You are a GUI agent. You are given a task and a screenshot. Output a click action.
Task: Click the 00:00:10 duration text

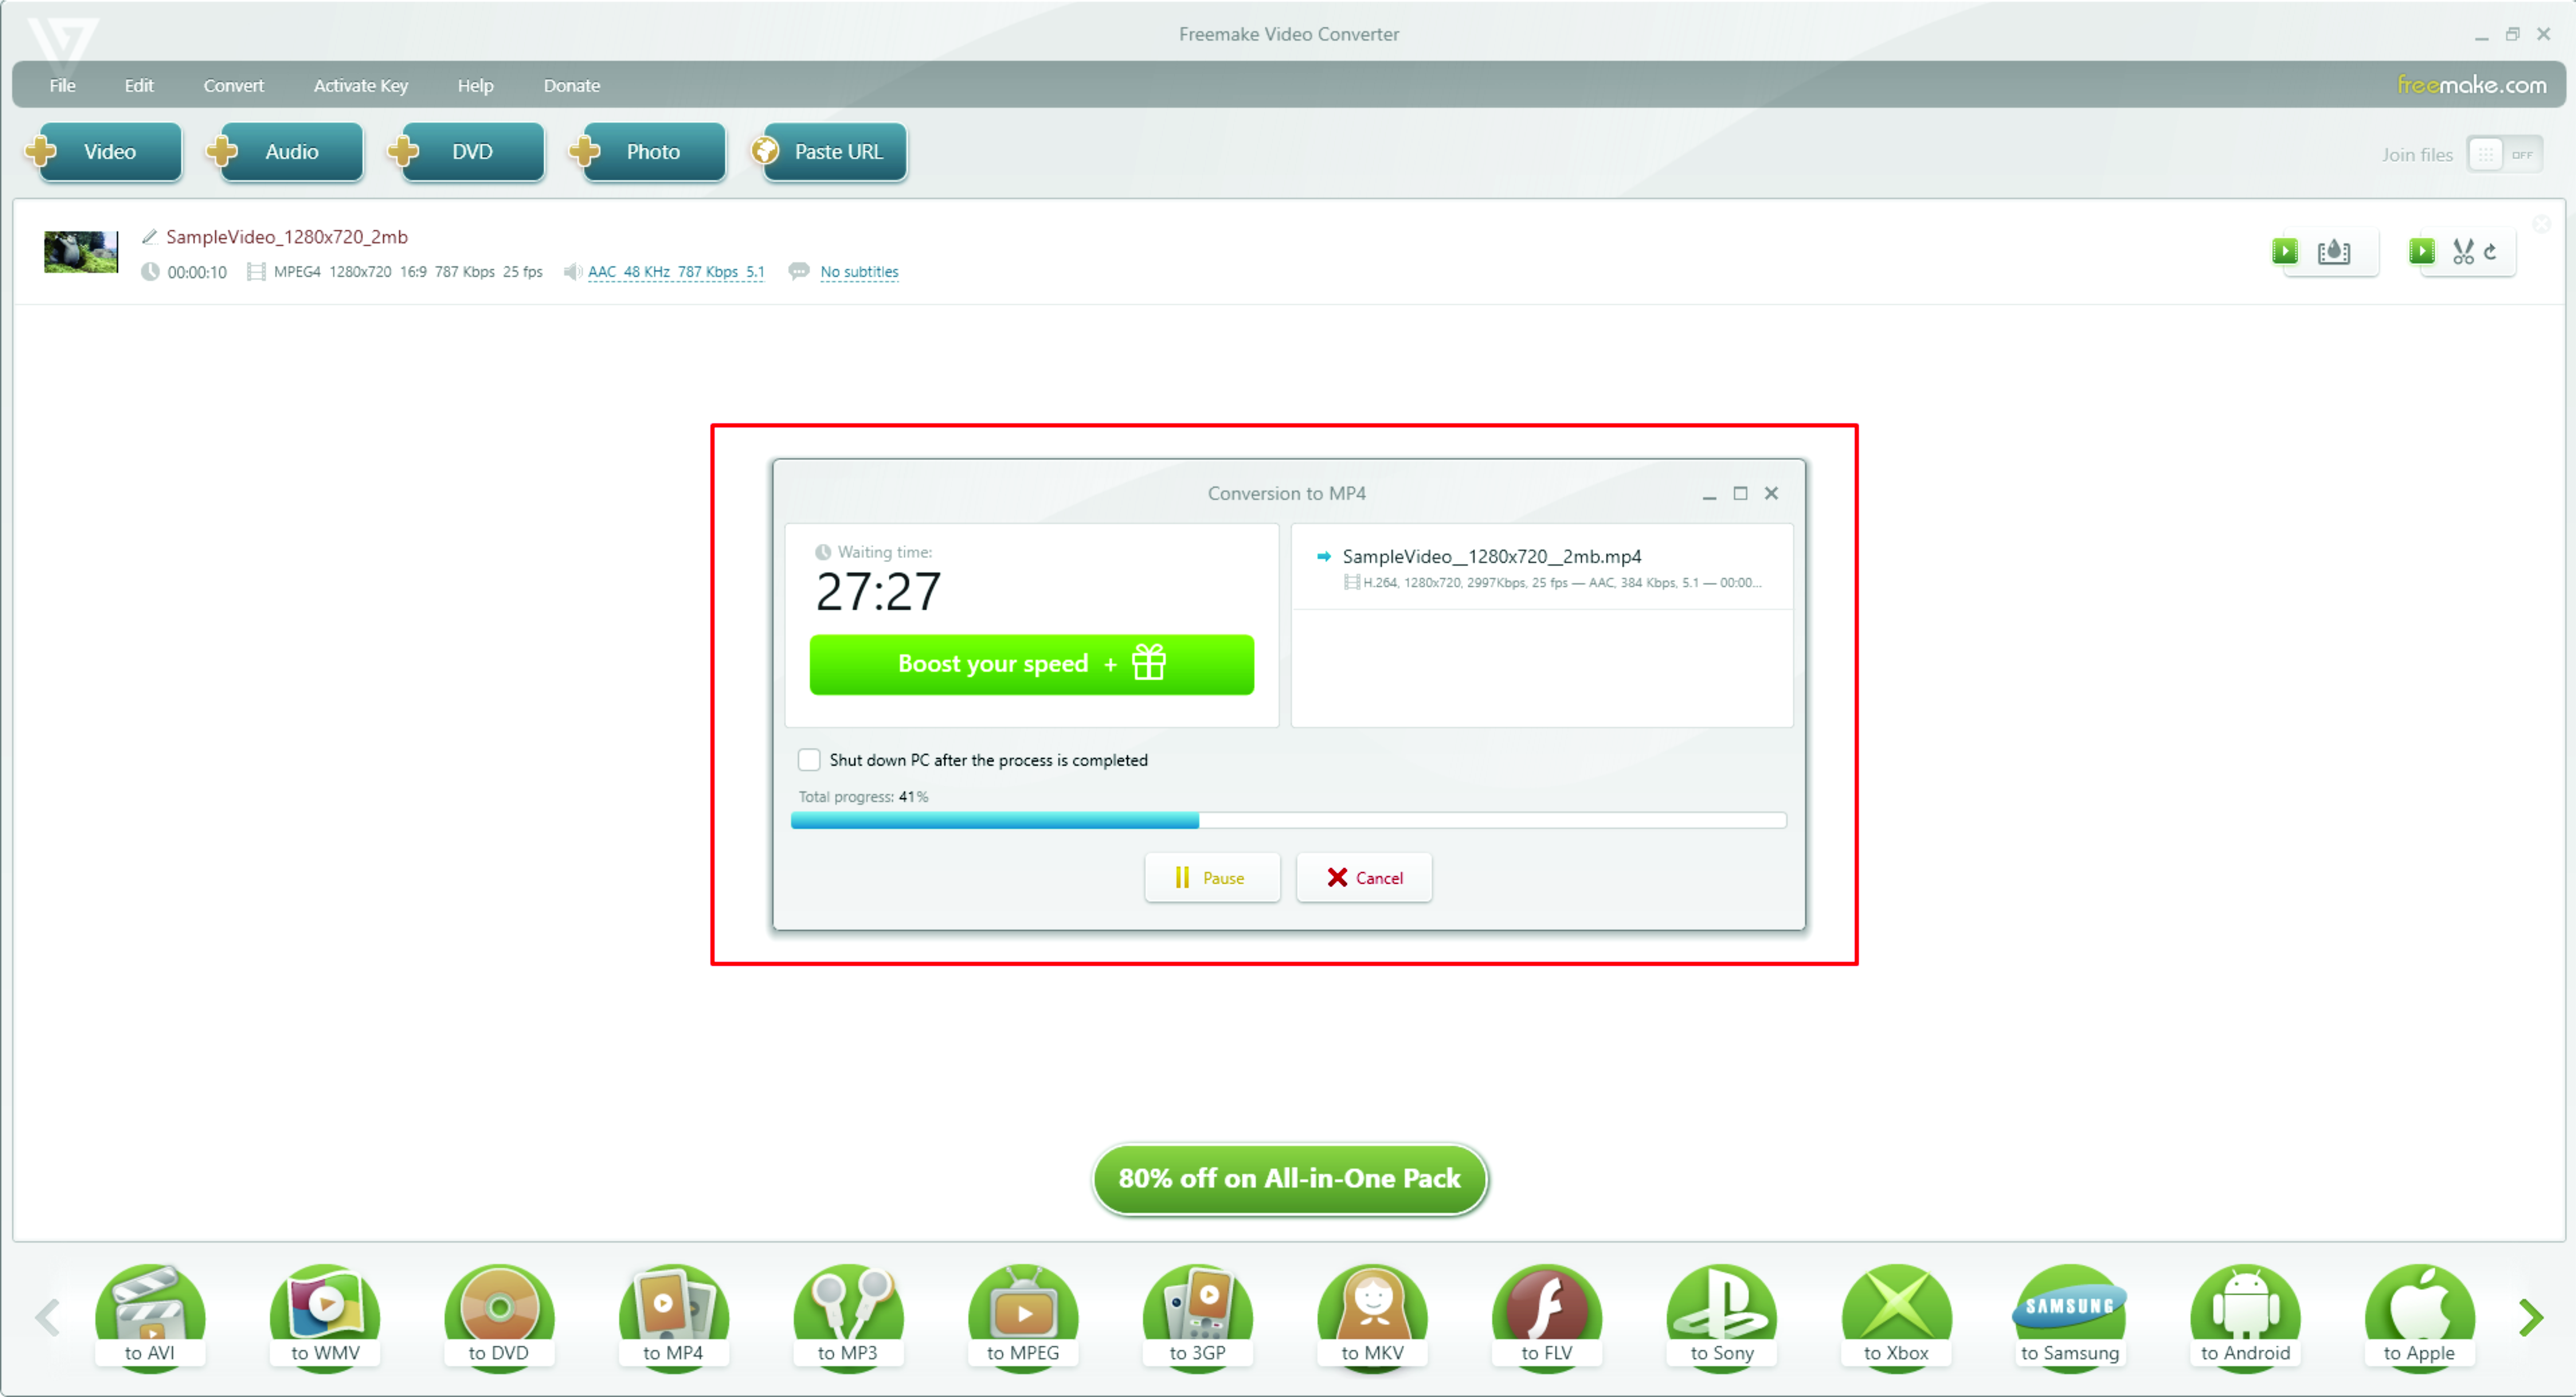[197, 272]
